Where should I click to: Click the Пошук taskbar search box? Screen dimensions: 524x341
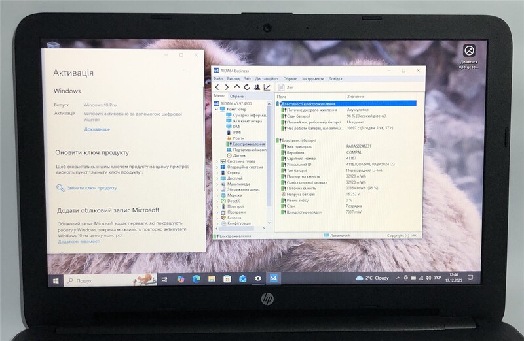[110, 280]
